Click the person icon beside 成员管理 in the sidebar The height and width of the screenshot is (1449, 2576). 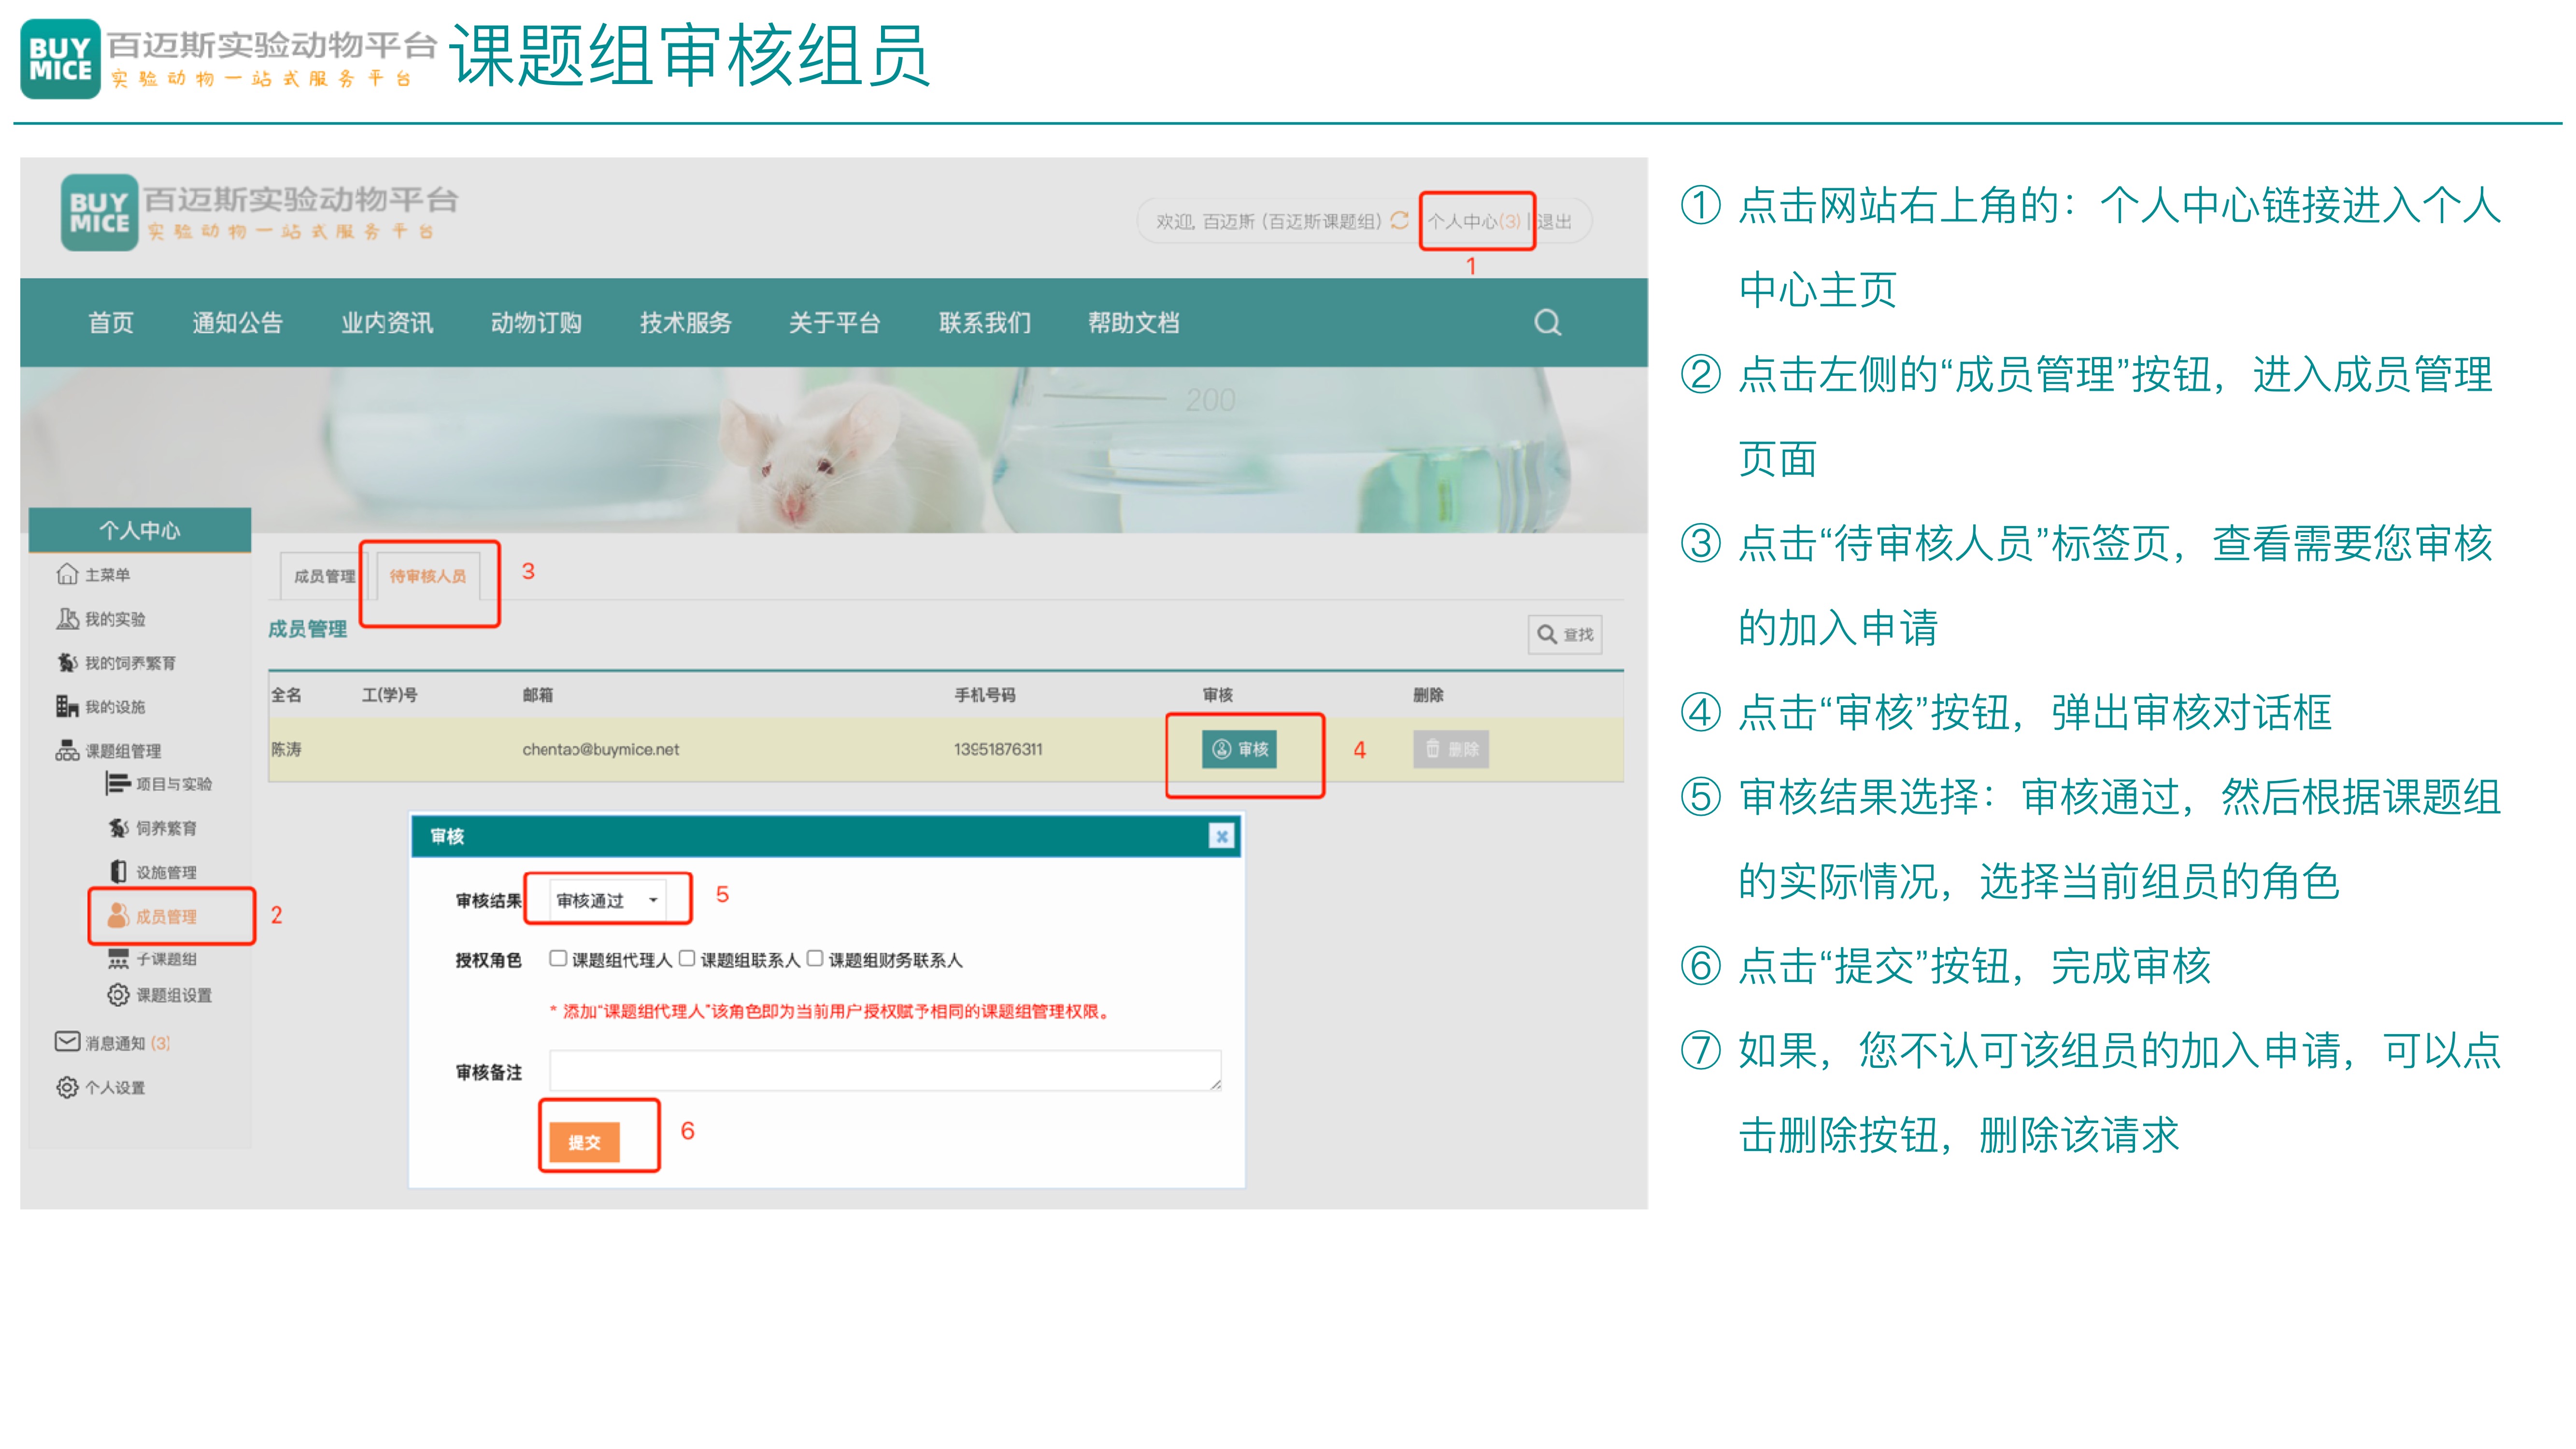click(x=118, y=915)
